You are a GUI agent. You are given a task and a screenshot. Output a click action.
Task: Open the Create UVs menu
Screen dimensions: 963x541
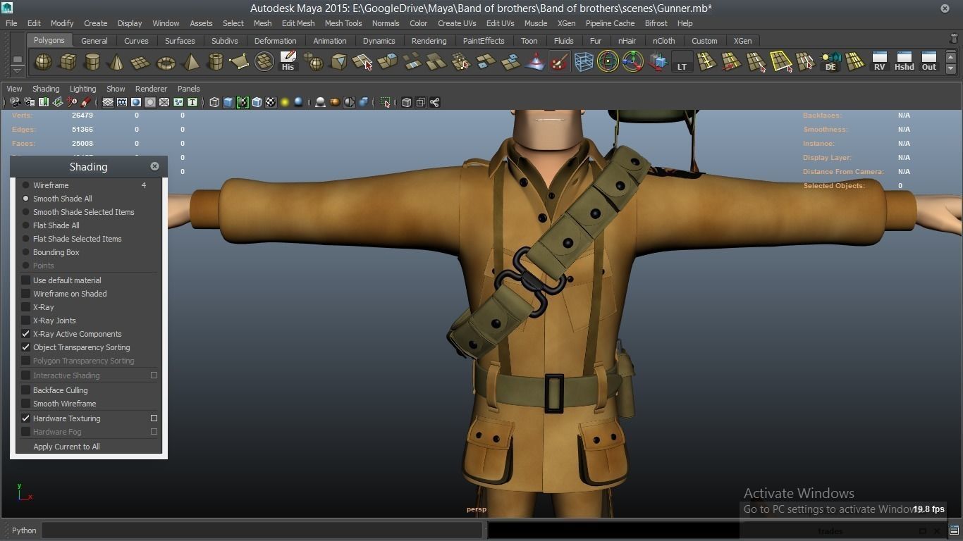[457, 23]
